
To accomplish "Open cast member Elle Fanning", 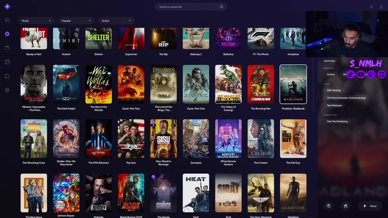I will tap(334, 90).
